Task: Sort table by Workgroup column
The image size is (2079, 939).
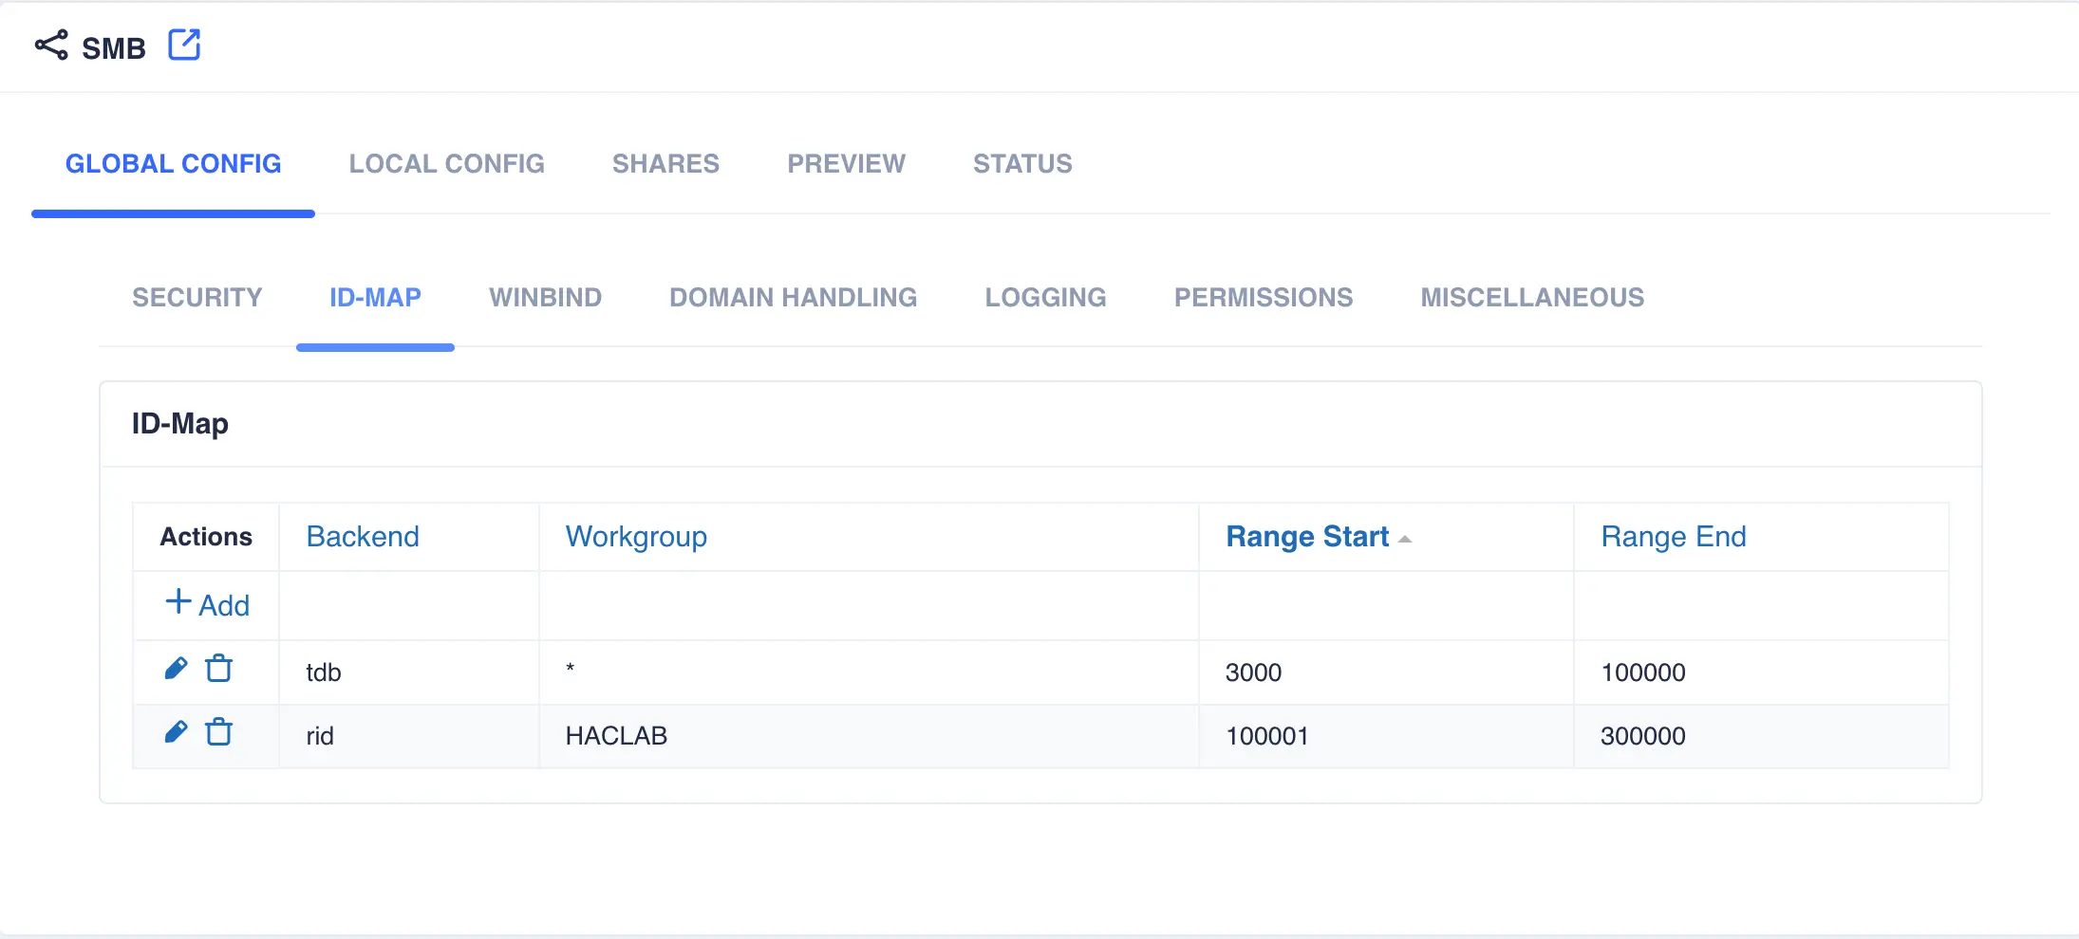Action: pyautogui.click(x=636, y=537)
